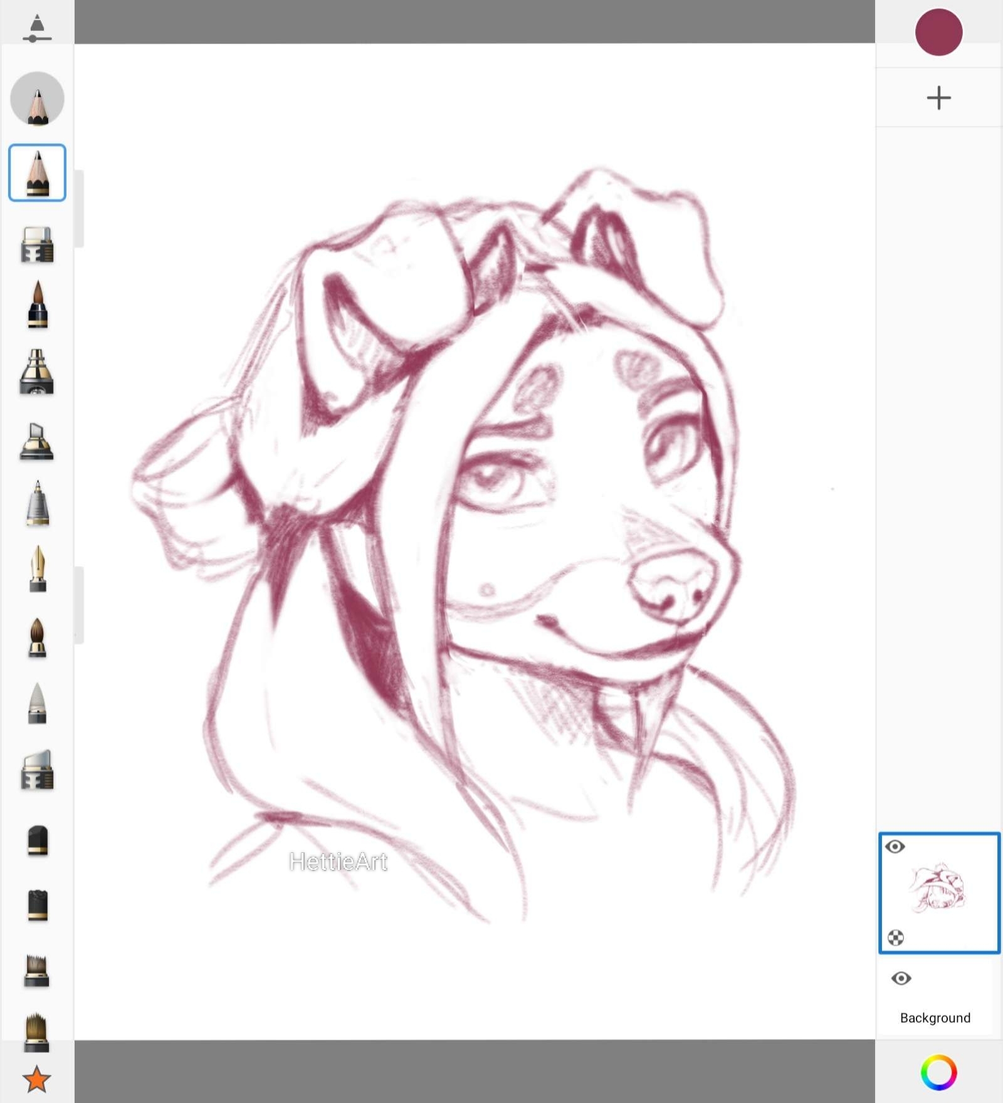Screen dimensions: 1003x1103
Task: Tap the current brush circular pencil preview
Action: point(37,99)
